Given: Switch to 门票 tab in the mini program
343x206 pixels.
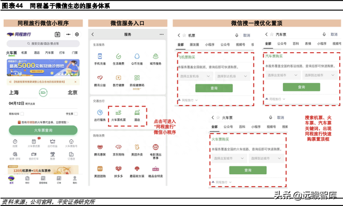Looking at the screenshot, I should 74,53.
